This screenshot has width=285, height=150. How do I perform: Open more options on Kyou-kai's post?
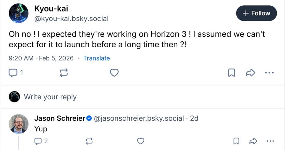[269, 73]
